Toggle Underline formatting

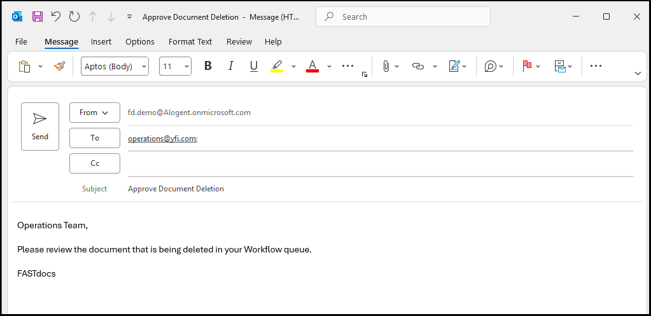click(x=253, y=66)
